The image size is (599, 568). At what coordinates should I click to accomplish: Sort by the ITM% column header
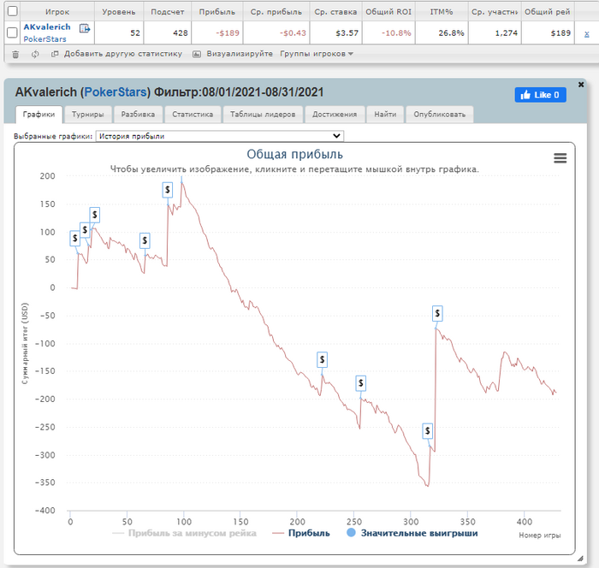tap(442, 12)
